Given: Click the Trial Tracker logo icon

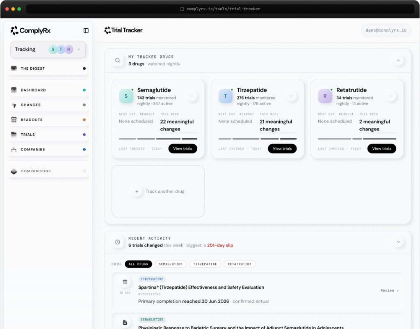Looking at the screenshot, I should pyautogui.click(x=107, y=30).
